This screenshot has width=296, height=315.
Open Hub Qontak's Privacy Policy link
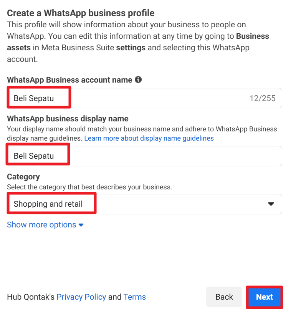coord(81,297)
